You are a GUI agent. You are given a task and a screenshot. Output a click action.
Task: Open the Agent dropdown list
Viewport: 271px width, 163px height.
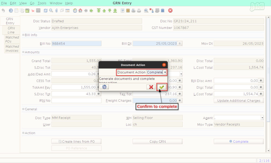tap(262, 118)
